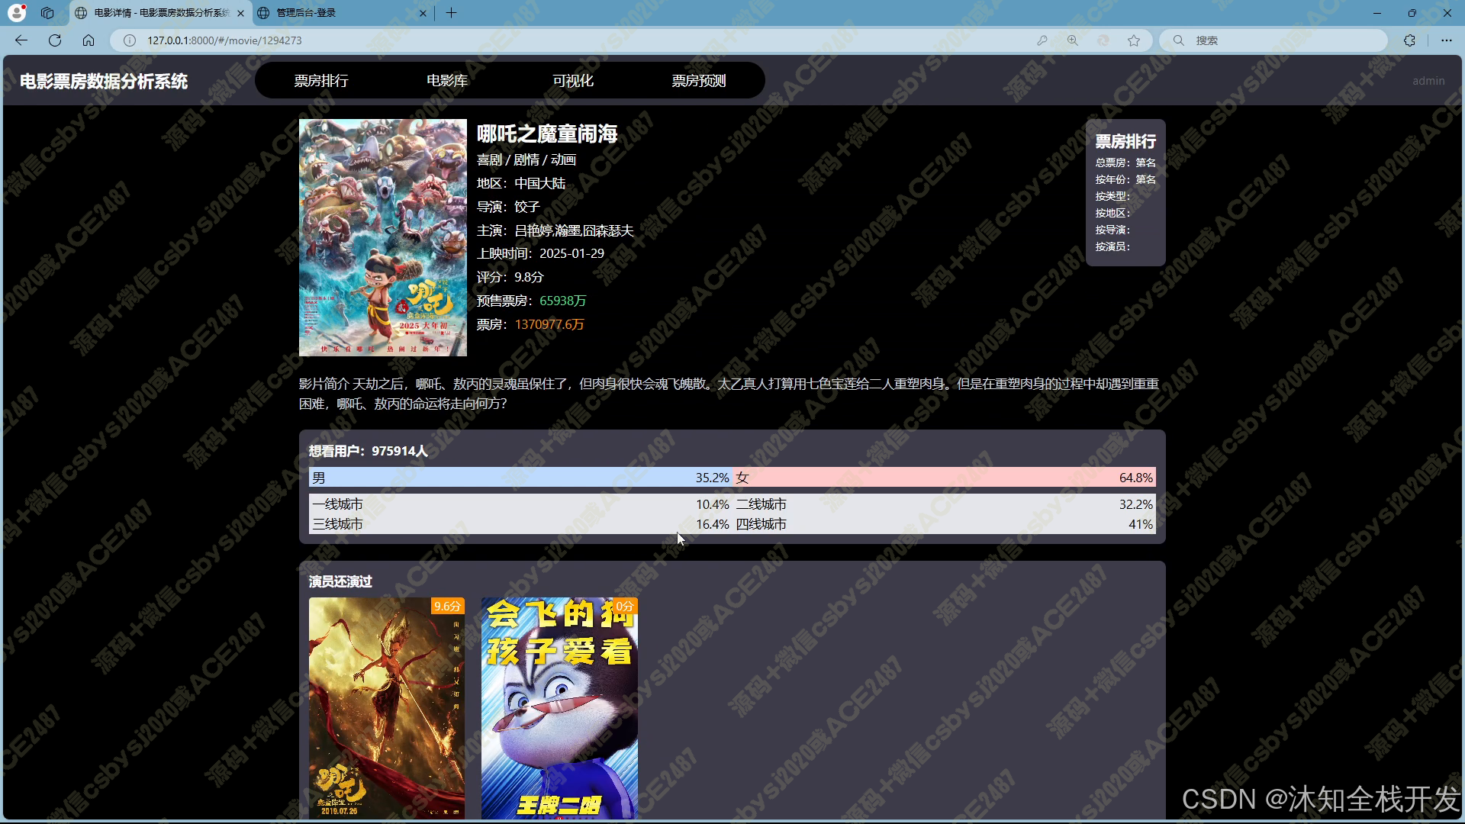Bookmark page with star icon
The image size is (1465, 824).
click(x=1134, y=40)
